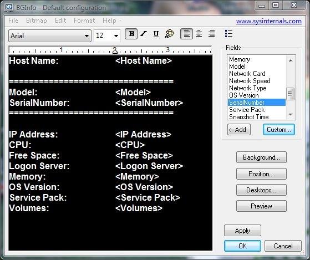
Task: Click the "Memory:" label in editor
Action: tap(27, 176)
